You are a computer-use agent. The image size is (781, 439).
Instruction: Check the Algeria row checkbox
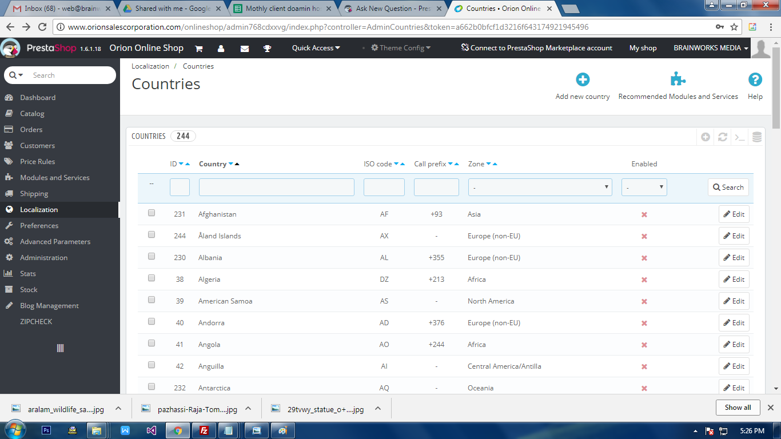point(152,278)
